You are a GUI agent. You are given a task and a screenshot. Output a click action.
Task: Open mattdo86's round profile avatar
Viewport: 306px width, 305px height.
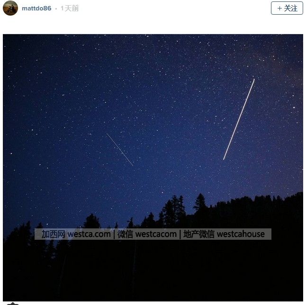pos(10,8)
